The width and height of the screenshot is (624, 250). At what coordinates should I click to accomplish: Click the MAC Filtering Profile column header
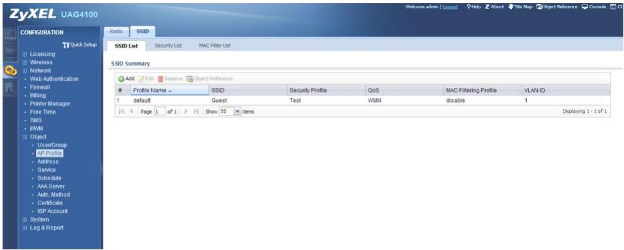[x=482, y=90]
